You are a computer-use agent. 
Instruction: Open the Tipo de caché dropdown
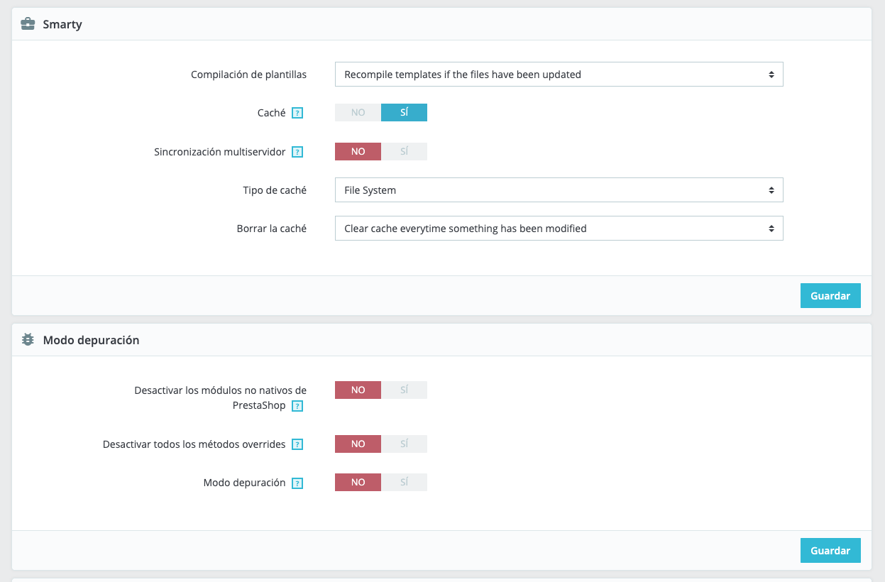coord(559,190)
